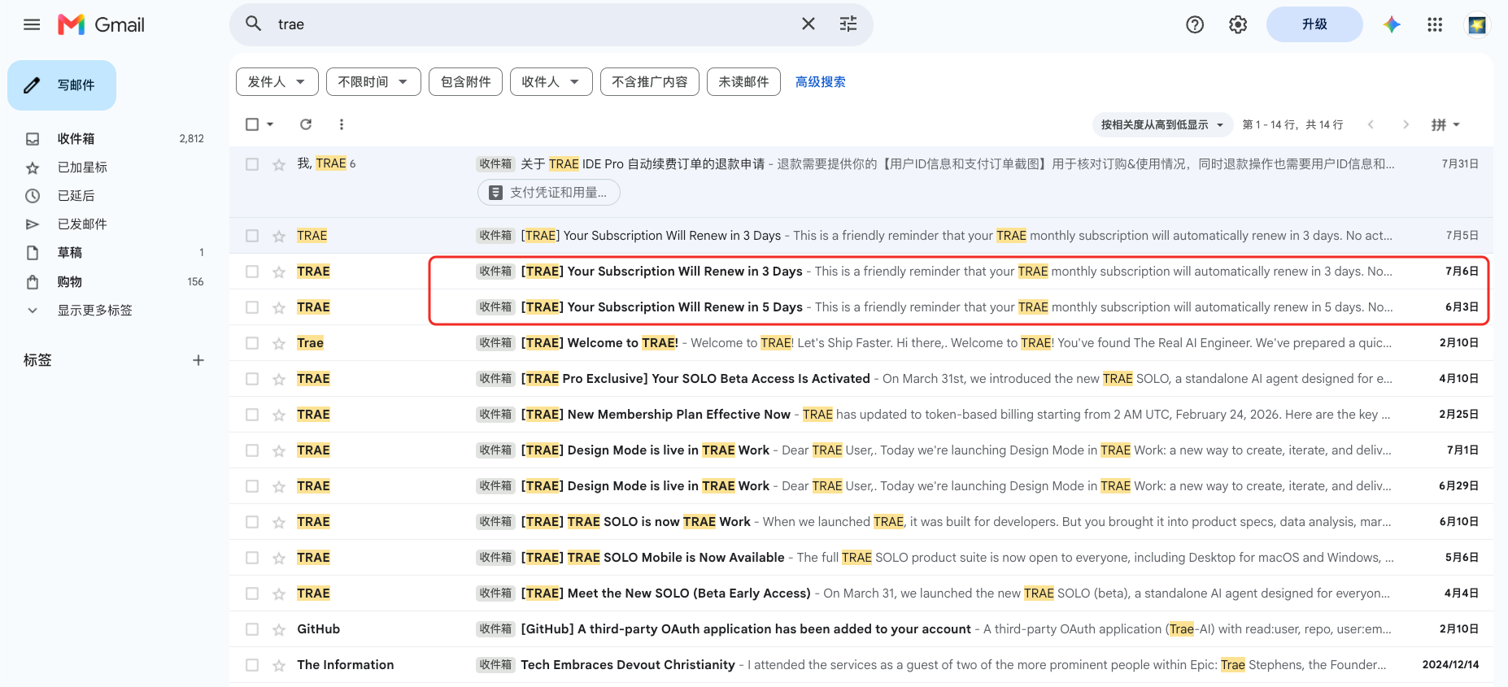Star the TRAE email dated 7月5日
The height and width of the screenshot is (687, 1508).
point(279,236)
